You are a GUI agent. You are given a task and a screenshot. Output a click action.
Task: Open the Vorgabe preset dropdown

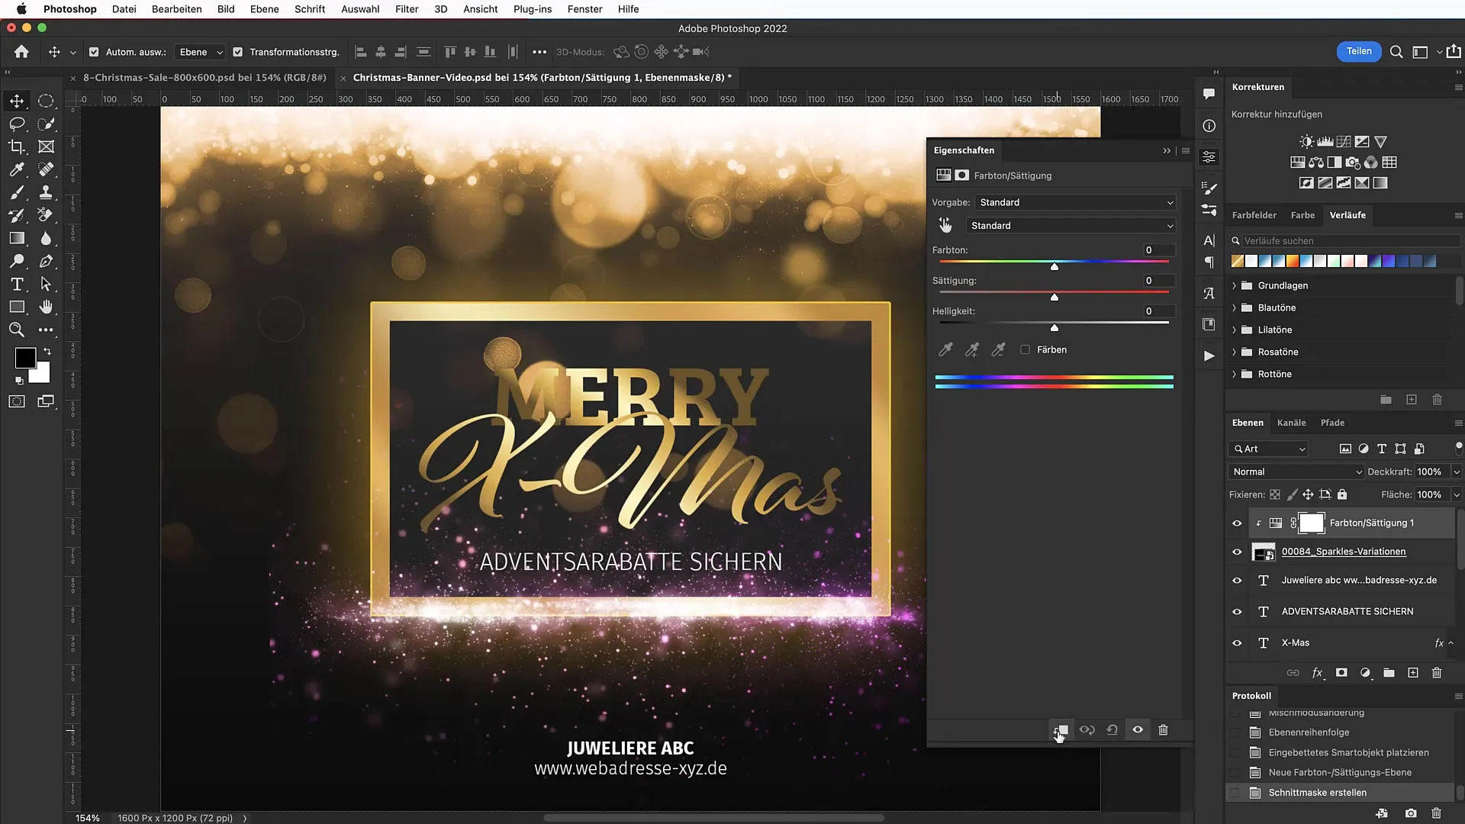[1074, 202]
